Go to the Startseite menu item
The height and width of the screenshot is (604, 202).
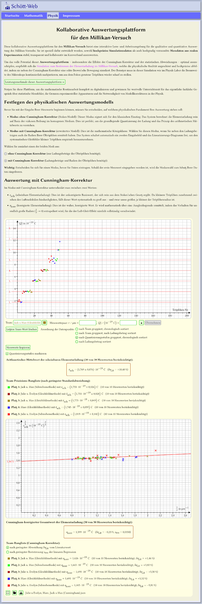(x=12, y=16)
